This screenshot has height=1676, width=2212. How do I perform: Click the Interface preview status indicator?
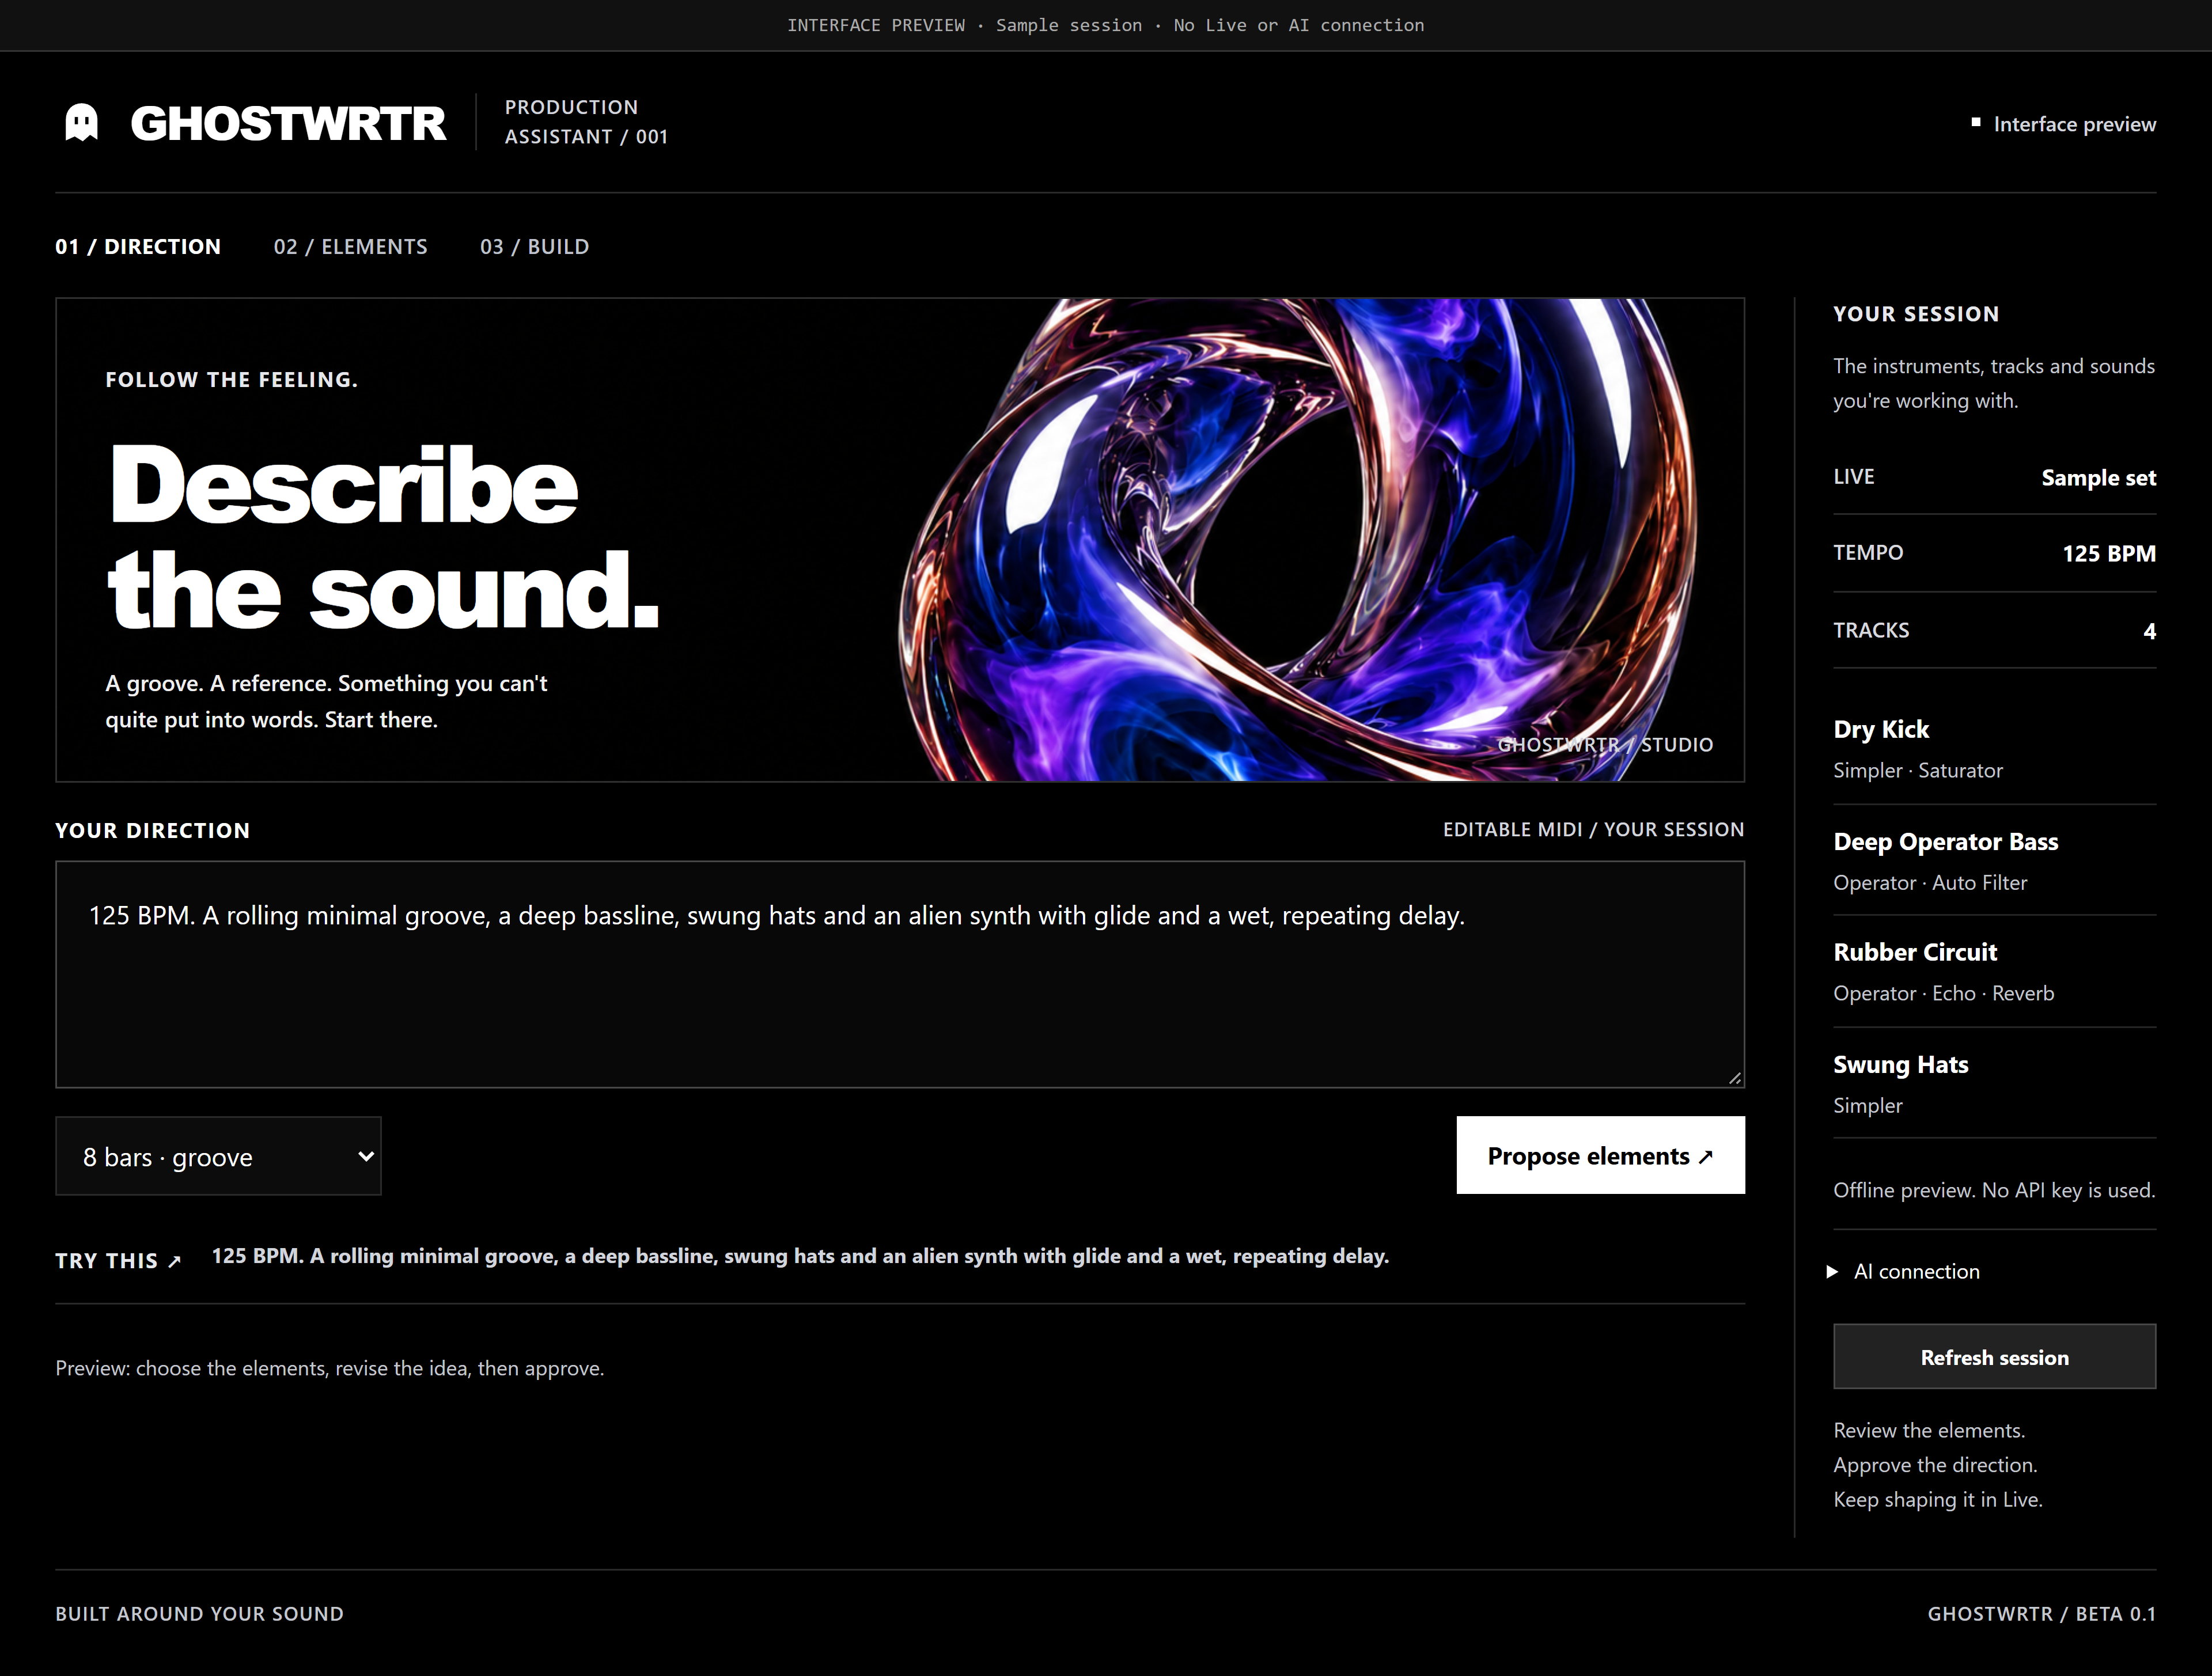[x=2064, y=124]
